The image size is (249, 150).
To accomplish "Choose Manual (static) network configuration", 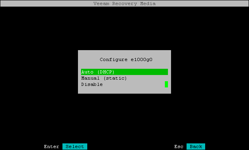I will click(124, 78).
